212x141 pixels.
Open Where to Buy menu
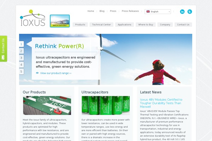click(x=146, y=25)
